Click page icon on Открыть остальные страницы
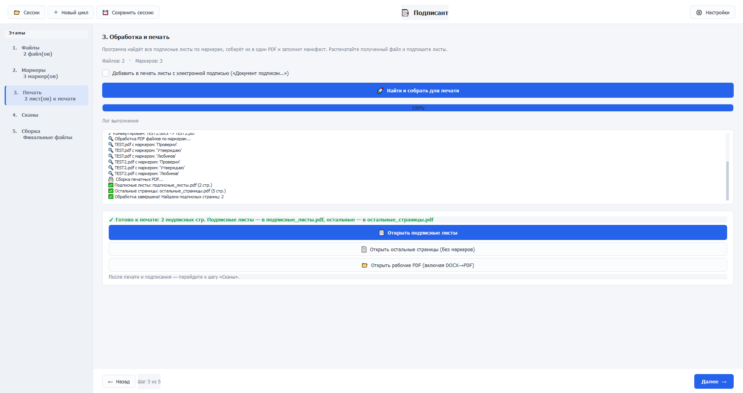 pyautogui.click(x=364, y=250)
